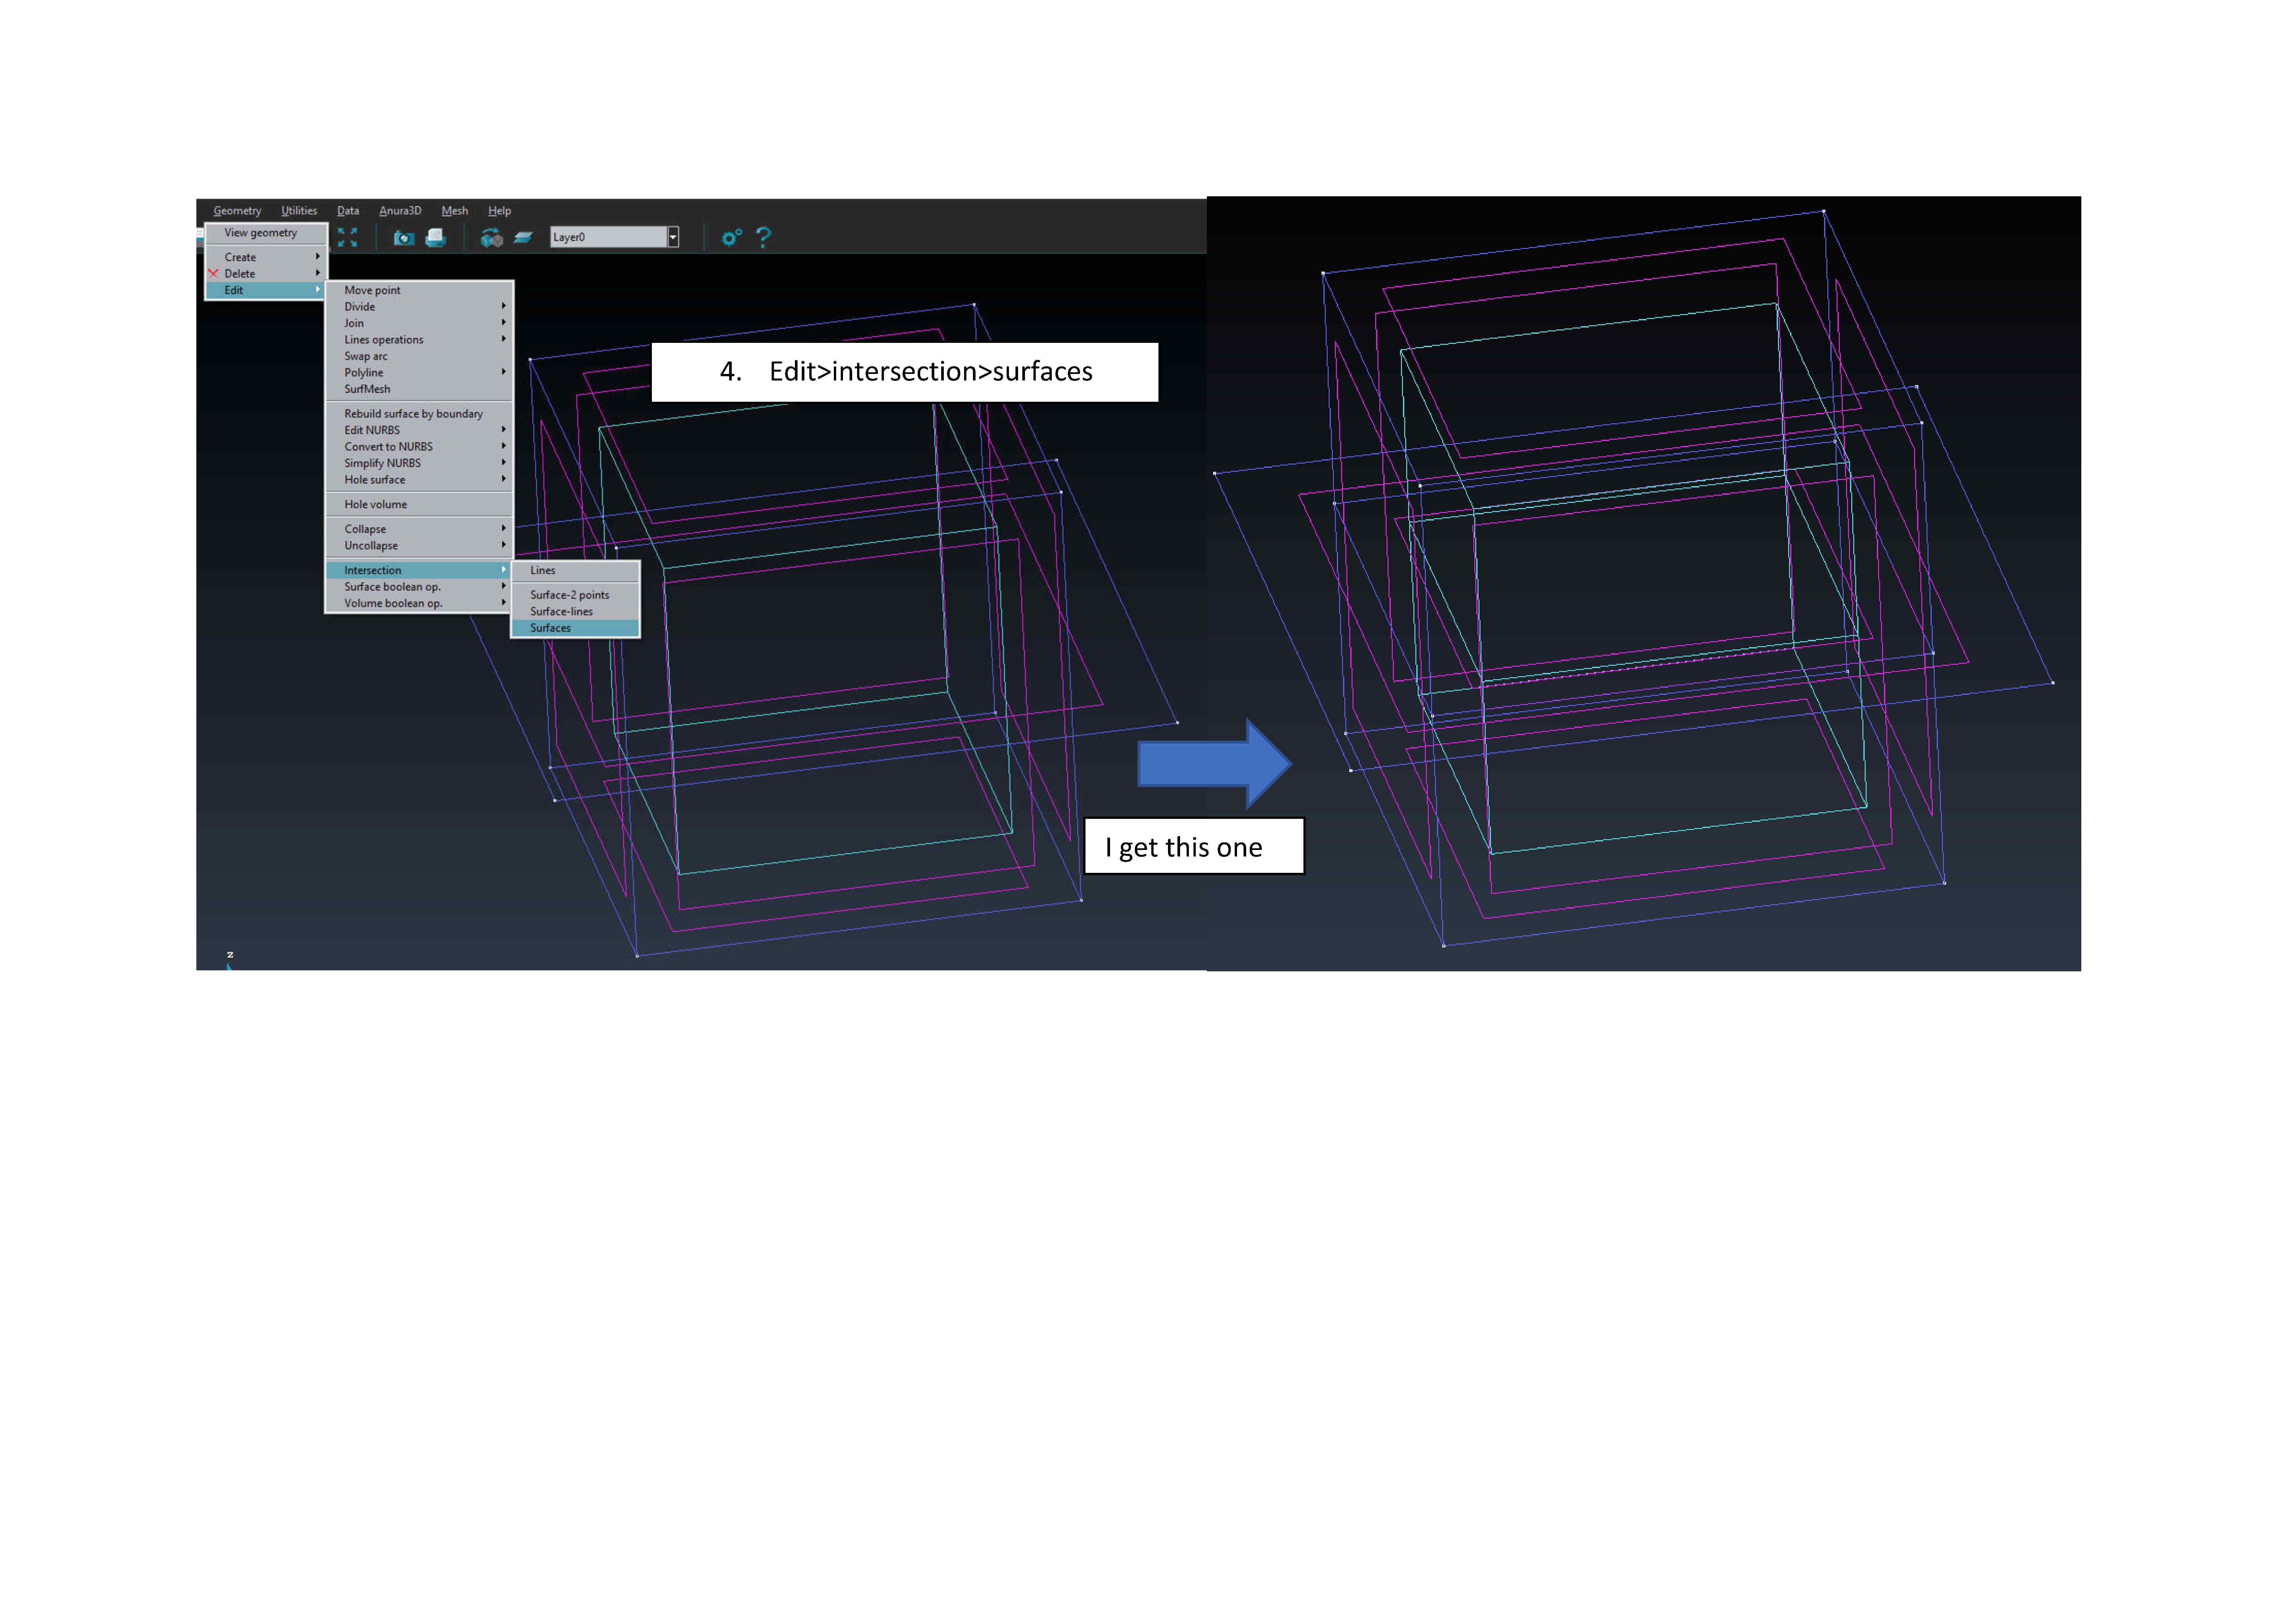Open the Layer0 dropdown arrow
Viewport: 2296px width, 1623px height.
click(x=673, y=237)
